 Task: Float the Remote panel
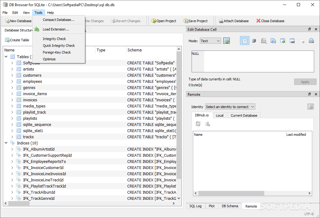click(x=310, y=94)
